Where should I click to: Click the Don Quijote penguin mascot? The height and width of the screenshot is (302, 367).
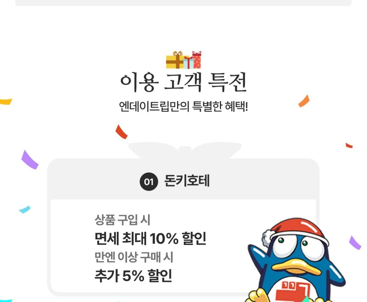pyautogui.click(x=295, y=260)
